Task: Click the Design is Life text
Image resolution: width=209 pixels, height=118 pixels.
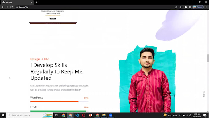Action: (x=40, y=59)
